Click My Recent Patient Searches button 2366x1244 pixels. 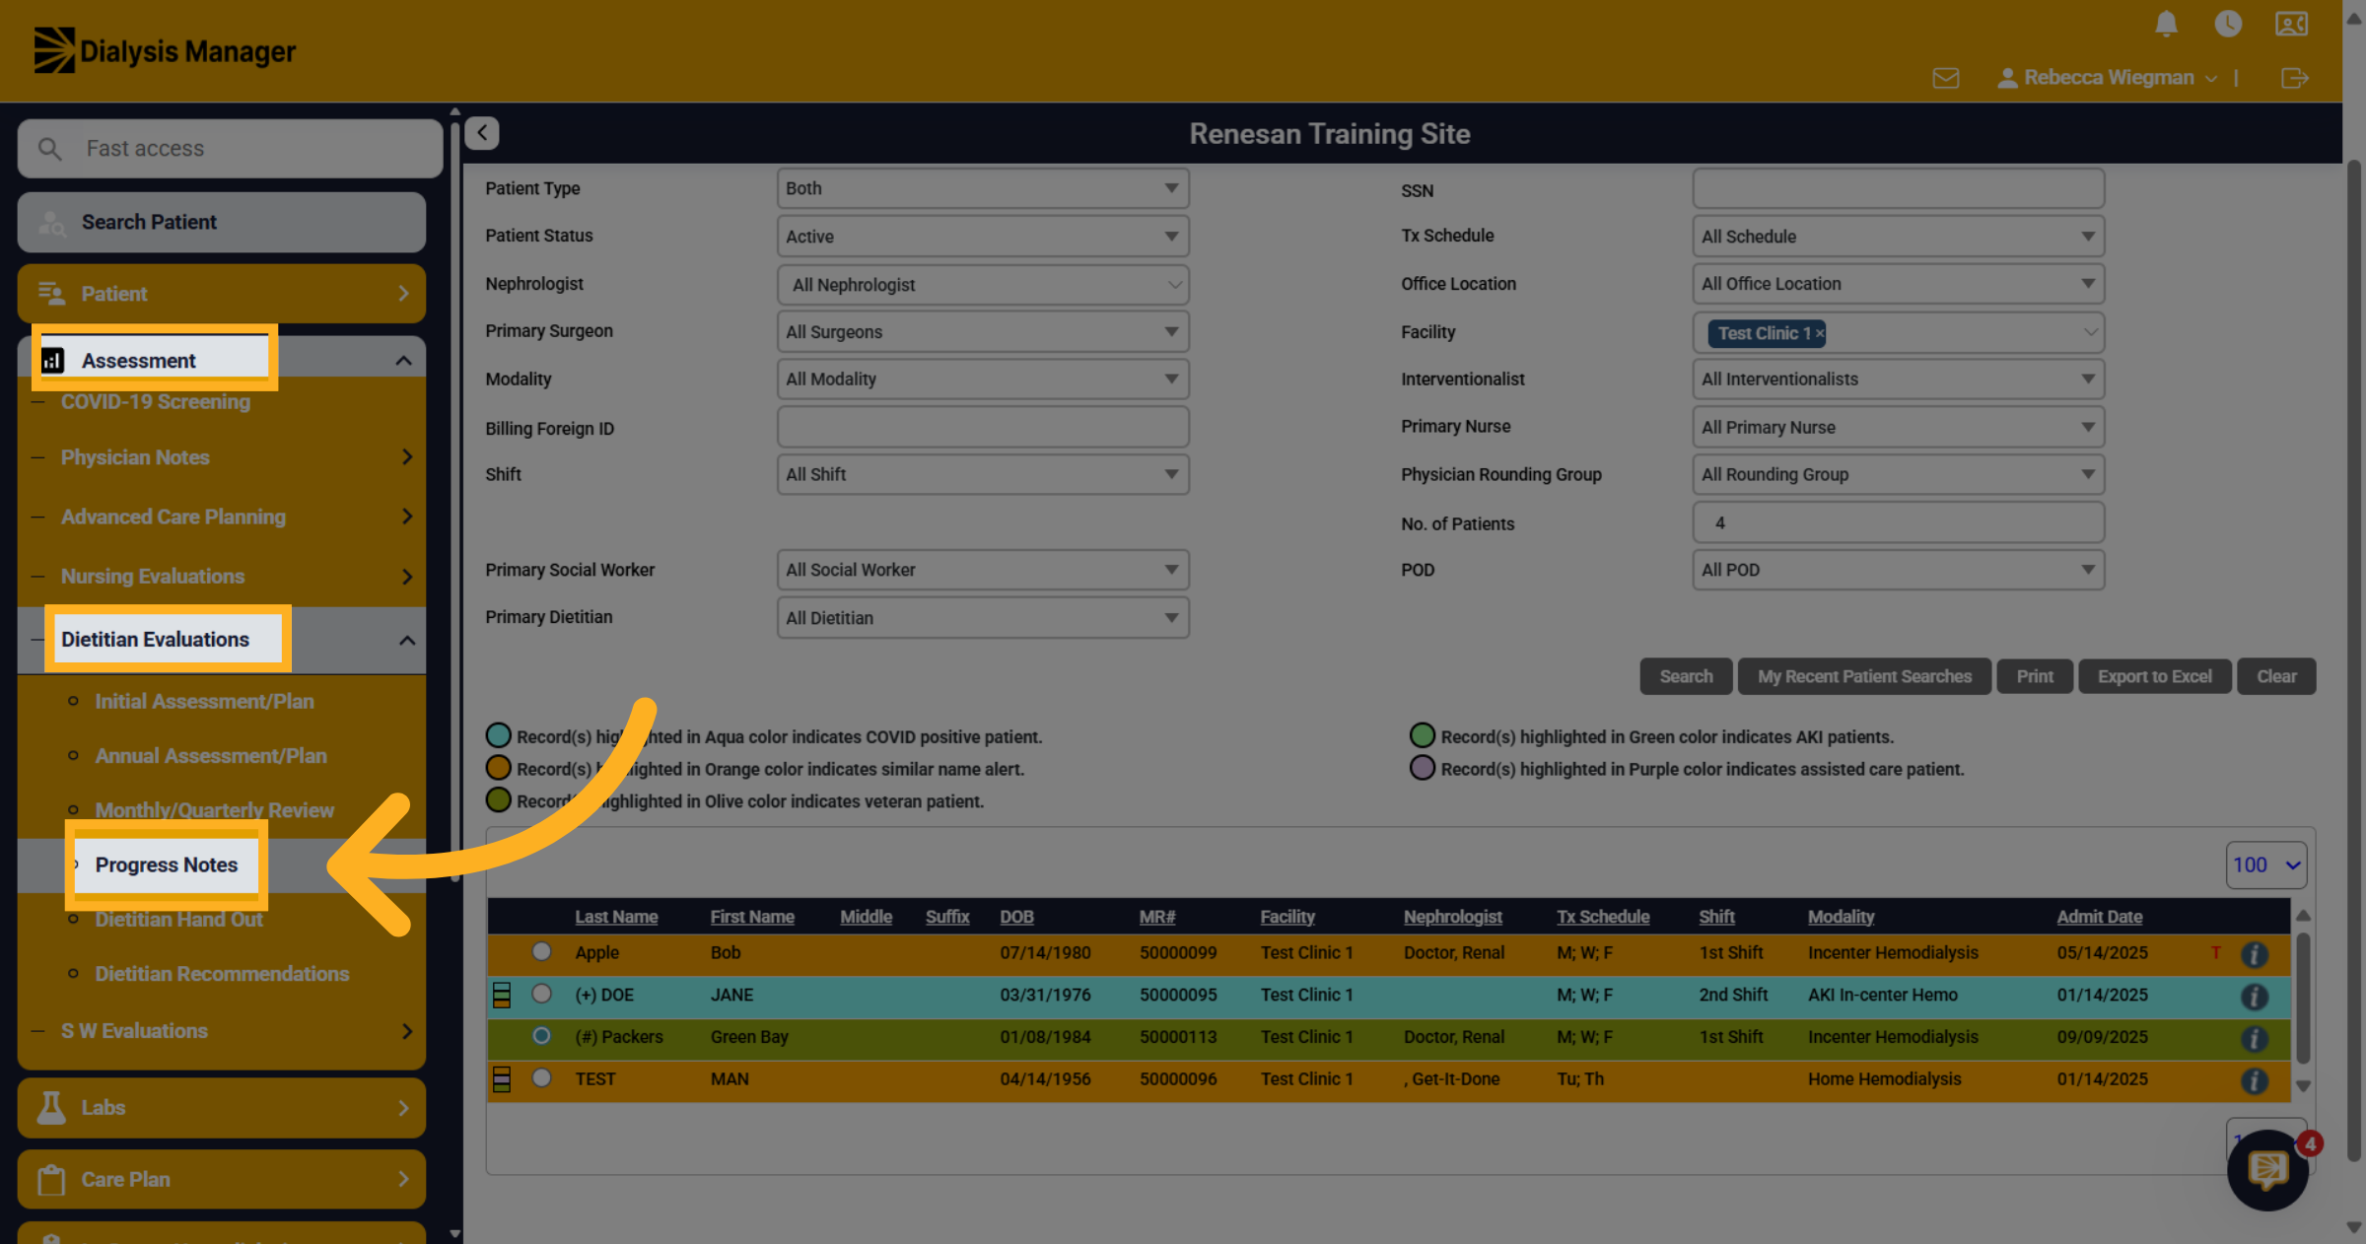pos(1864,676)
